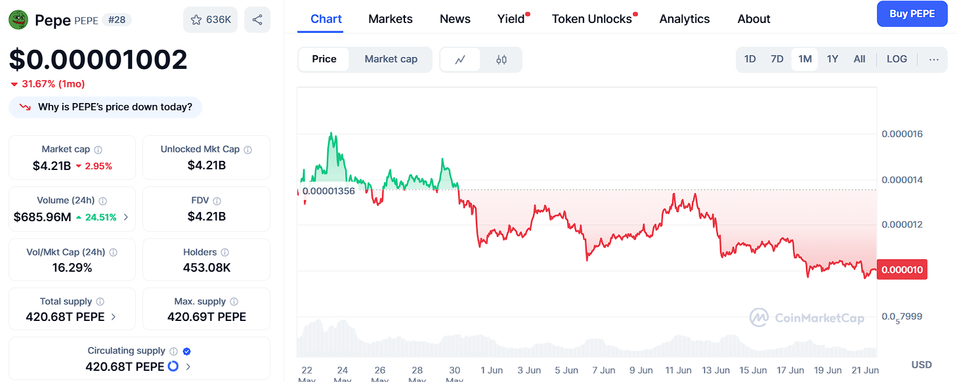Click the downtrend icon in price question
957x382 pixels.
coord(25,107)
